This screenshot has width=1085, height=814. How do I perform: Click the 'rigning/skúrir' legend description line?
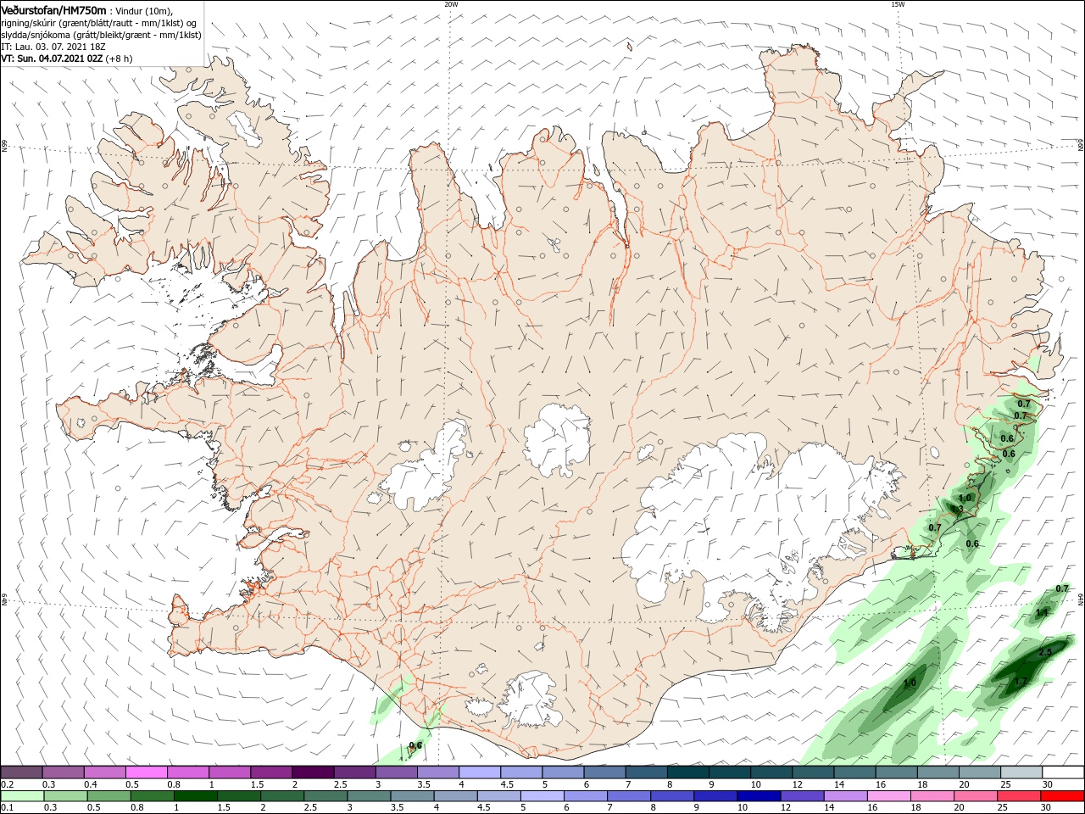(x=100, y=23)
